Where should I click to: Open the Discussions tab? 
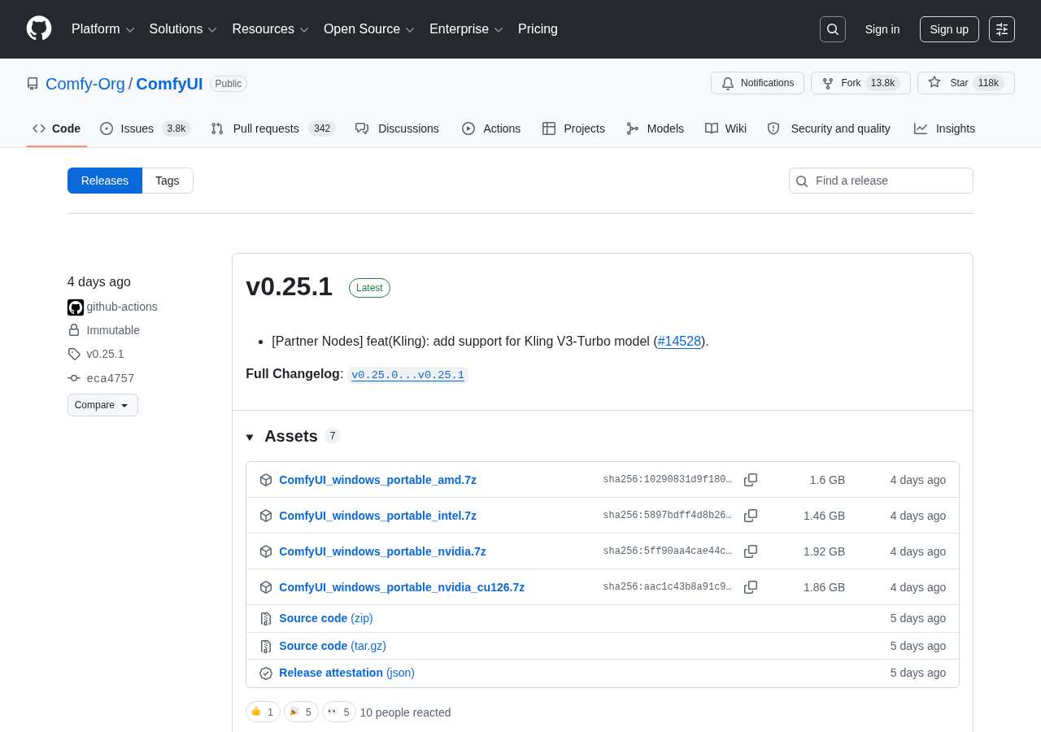coord(398,129)
